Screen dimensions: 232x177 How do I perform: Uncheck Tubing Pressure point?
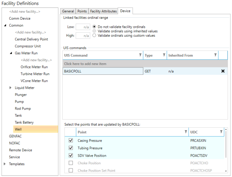71,148
